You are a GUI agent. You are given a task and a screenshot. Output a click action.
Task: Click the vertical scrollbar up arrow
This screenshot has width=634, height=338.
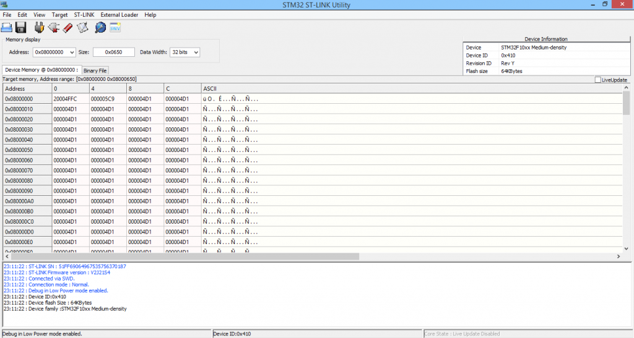pyautogui.click(x=626, y=88)
